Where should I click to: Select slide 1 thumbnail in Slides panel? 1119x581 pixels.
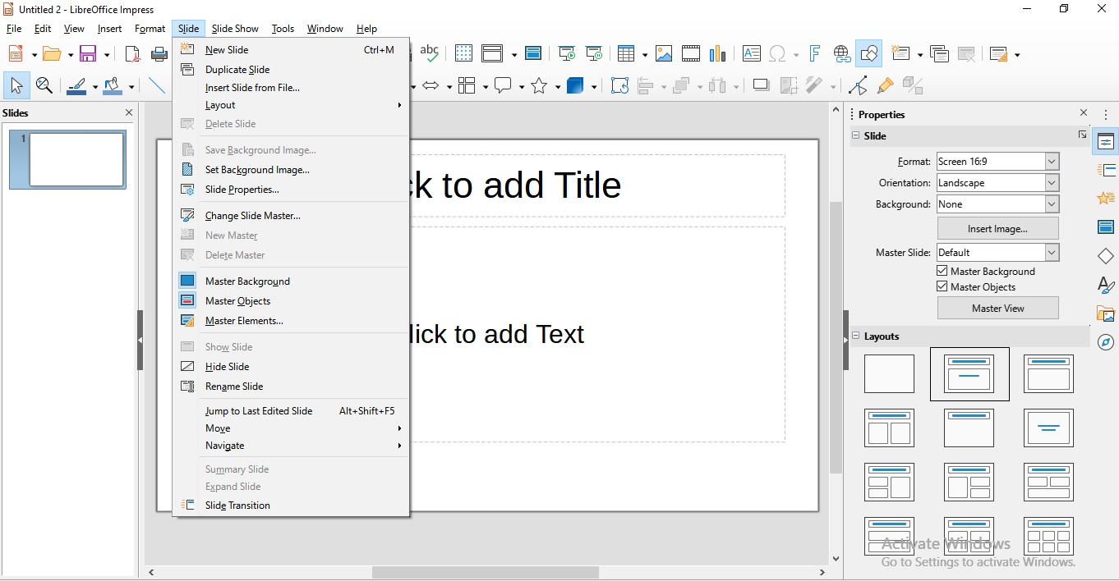tap(68, 160)
